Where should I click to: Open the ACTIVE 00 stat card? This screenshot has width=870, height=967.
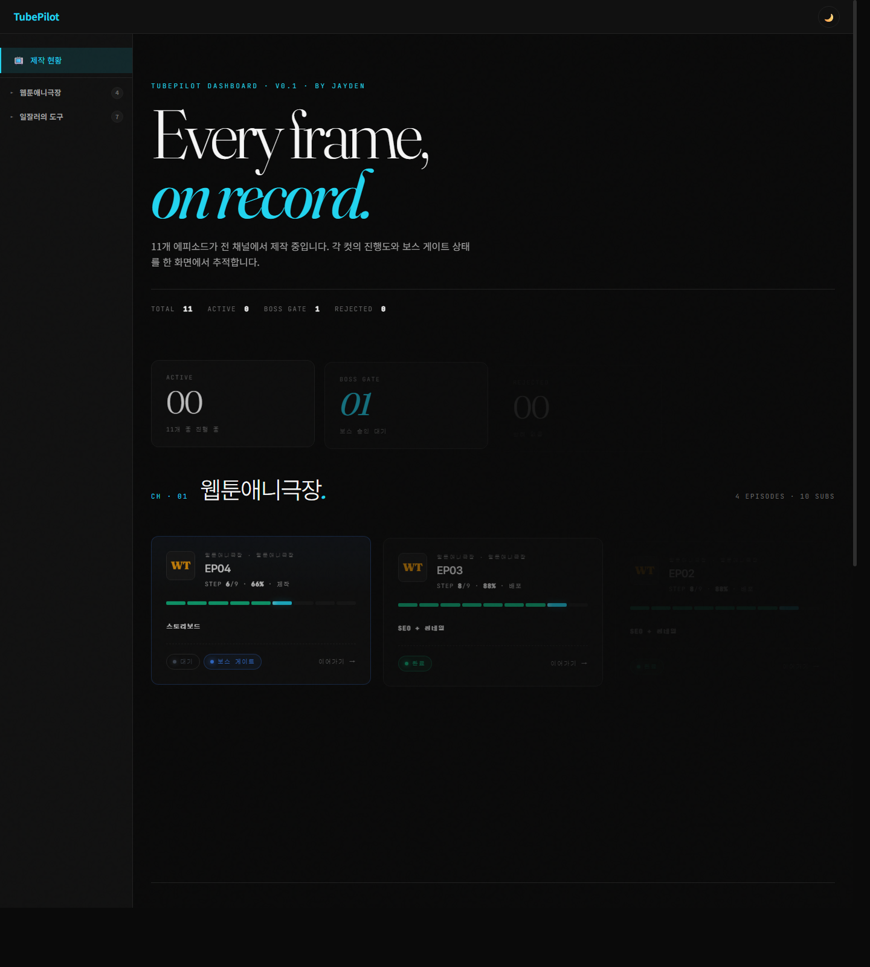(233, 404)
